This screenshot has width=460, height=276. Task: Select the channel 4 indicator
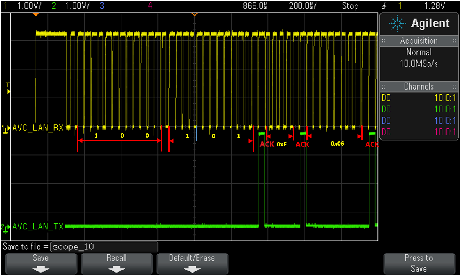(150, 6)
